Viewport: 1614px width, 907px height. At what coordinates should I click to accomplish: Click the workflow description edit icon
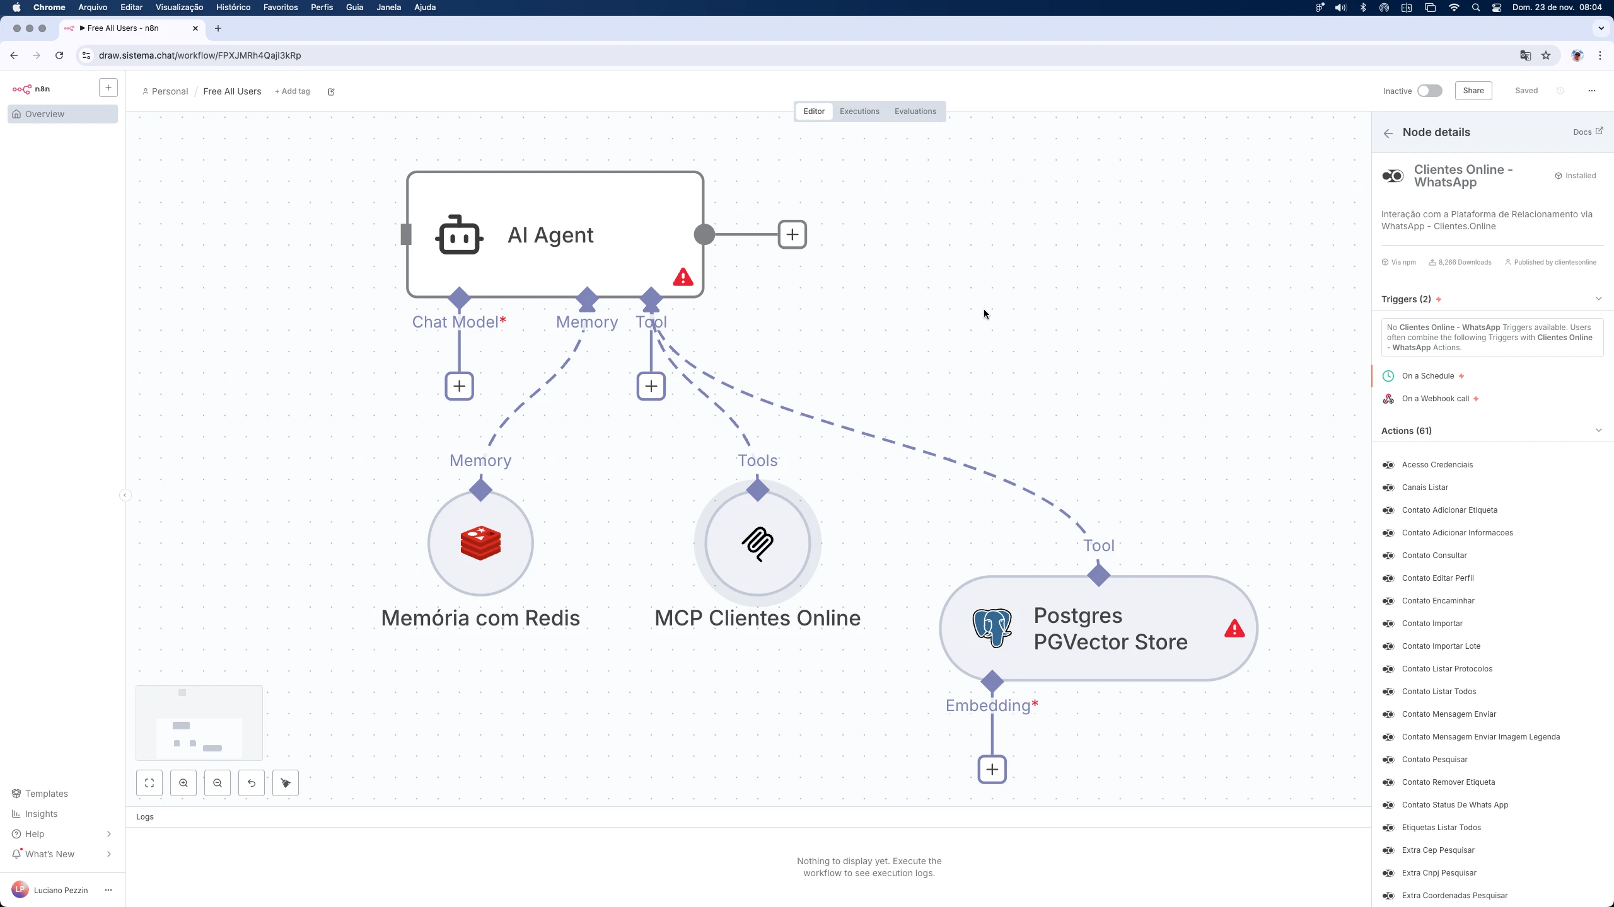(331, 92)
